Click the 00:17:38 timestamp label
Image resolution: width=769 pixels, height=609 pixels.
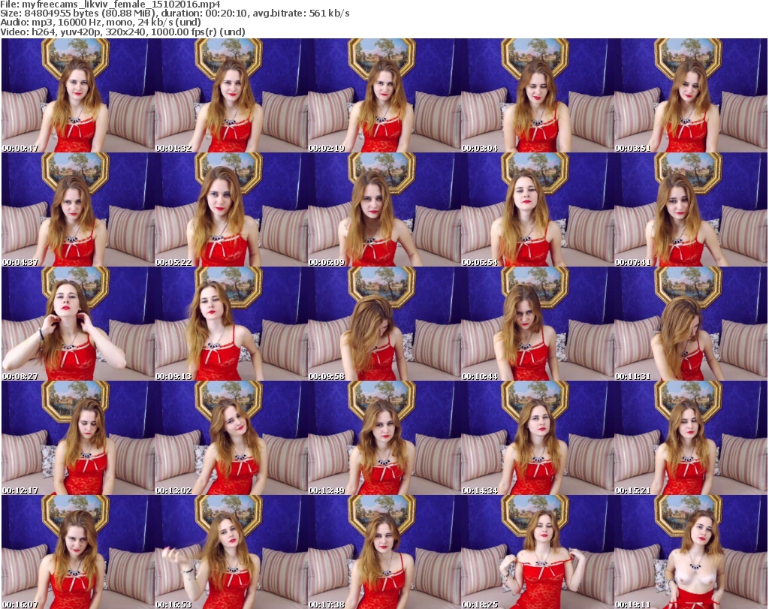point(327,604)
